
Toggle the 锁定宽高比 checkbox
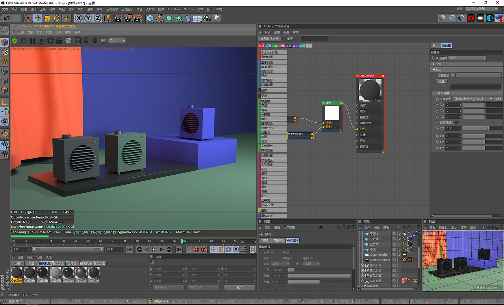(457, 122)
